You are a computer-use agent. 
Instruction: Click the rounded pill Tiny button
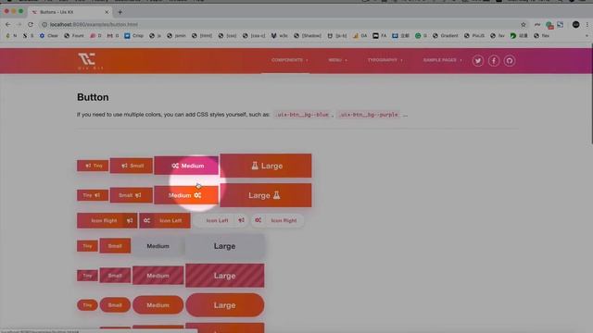click(x=87, y=305)
